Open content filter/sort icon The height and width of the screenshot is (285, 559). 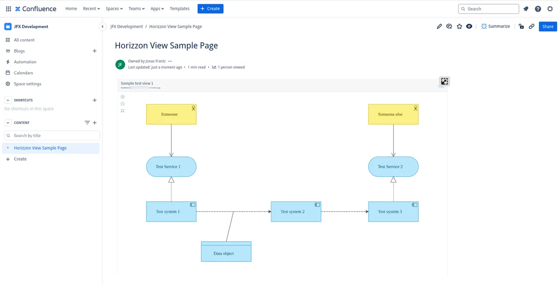87,123
